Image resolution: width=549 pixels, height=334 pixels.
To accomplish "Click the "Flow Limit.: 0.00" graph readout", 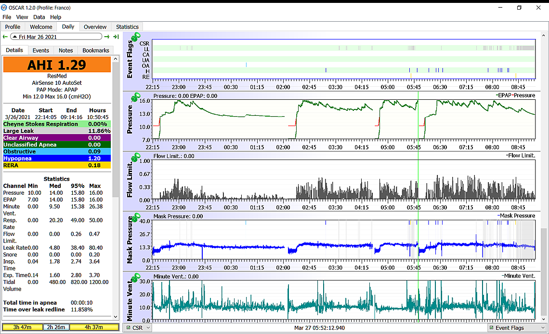I will click(x=174, y=156).
